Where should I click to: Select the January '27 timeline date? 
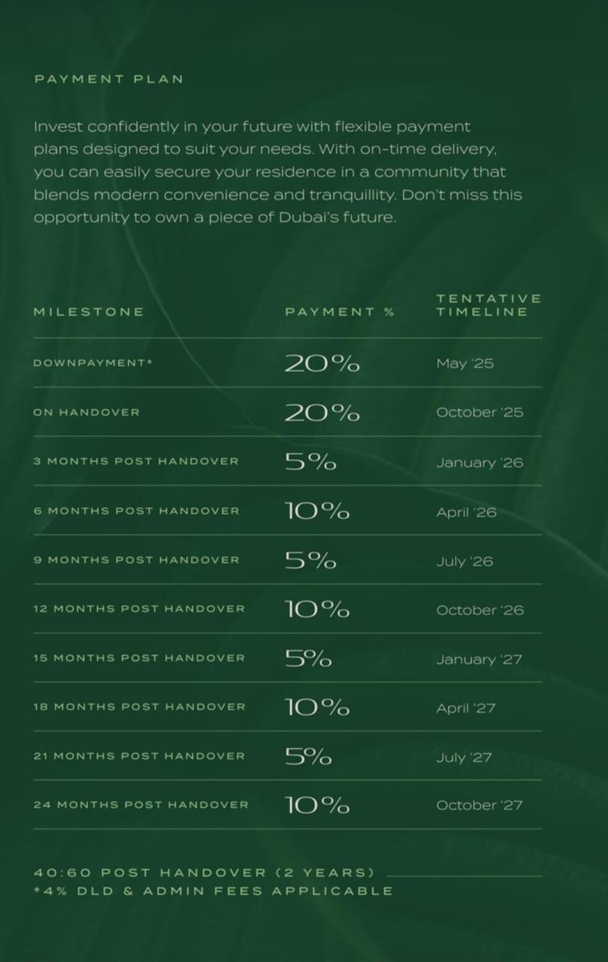[479, 660]
